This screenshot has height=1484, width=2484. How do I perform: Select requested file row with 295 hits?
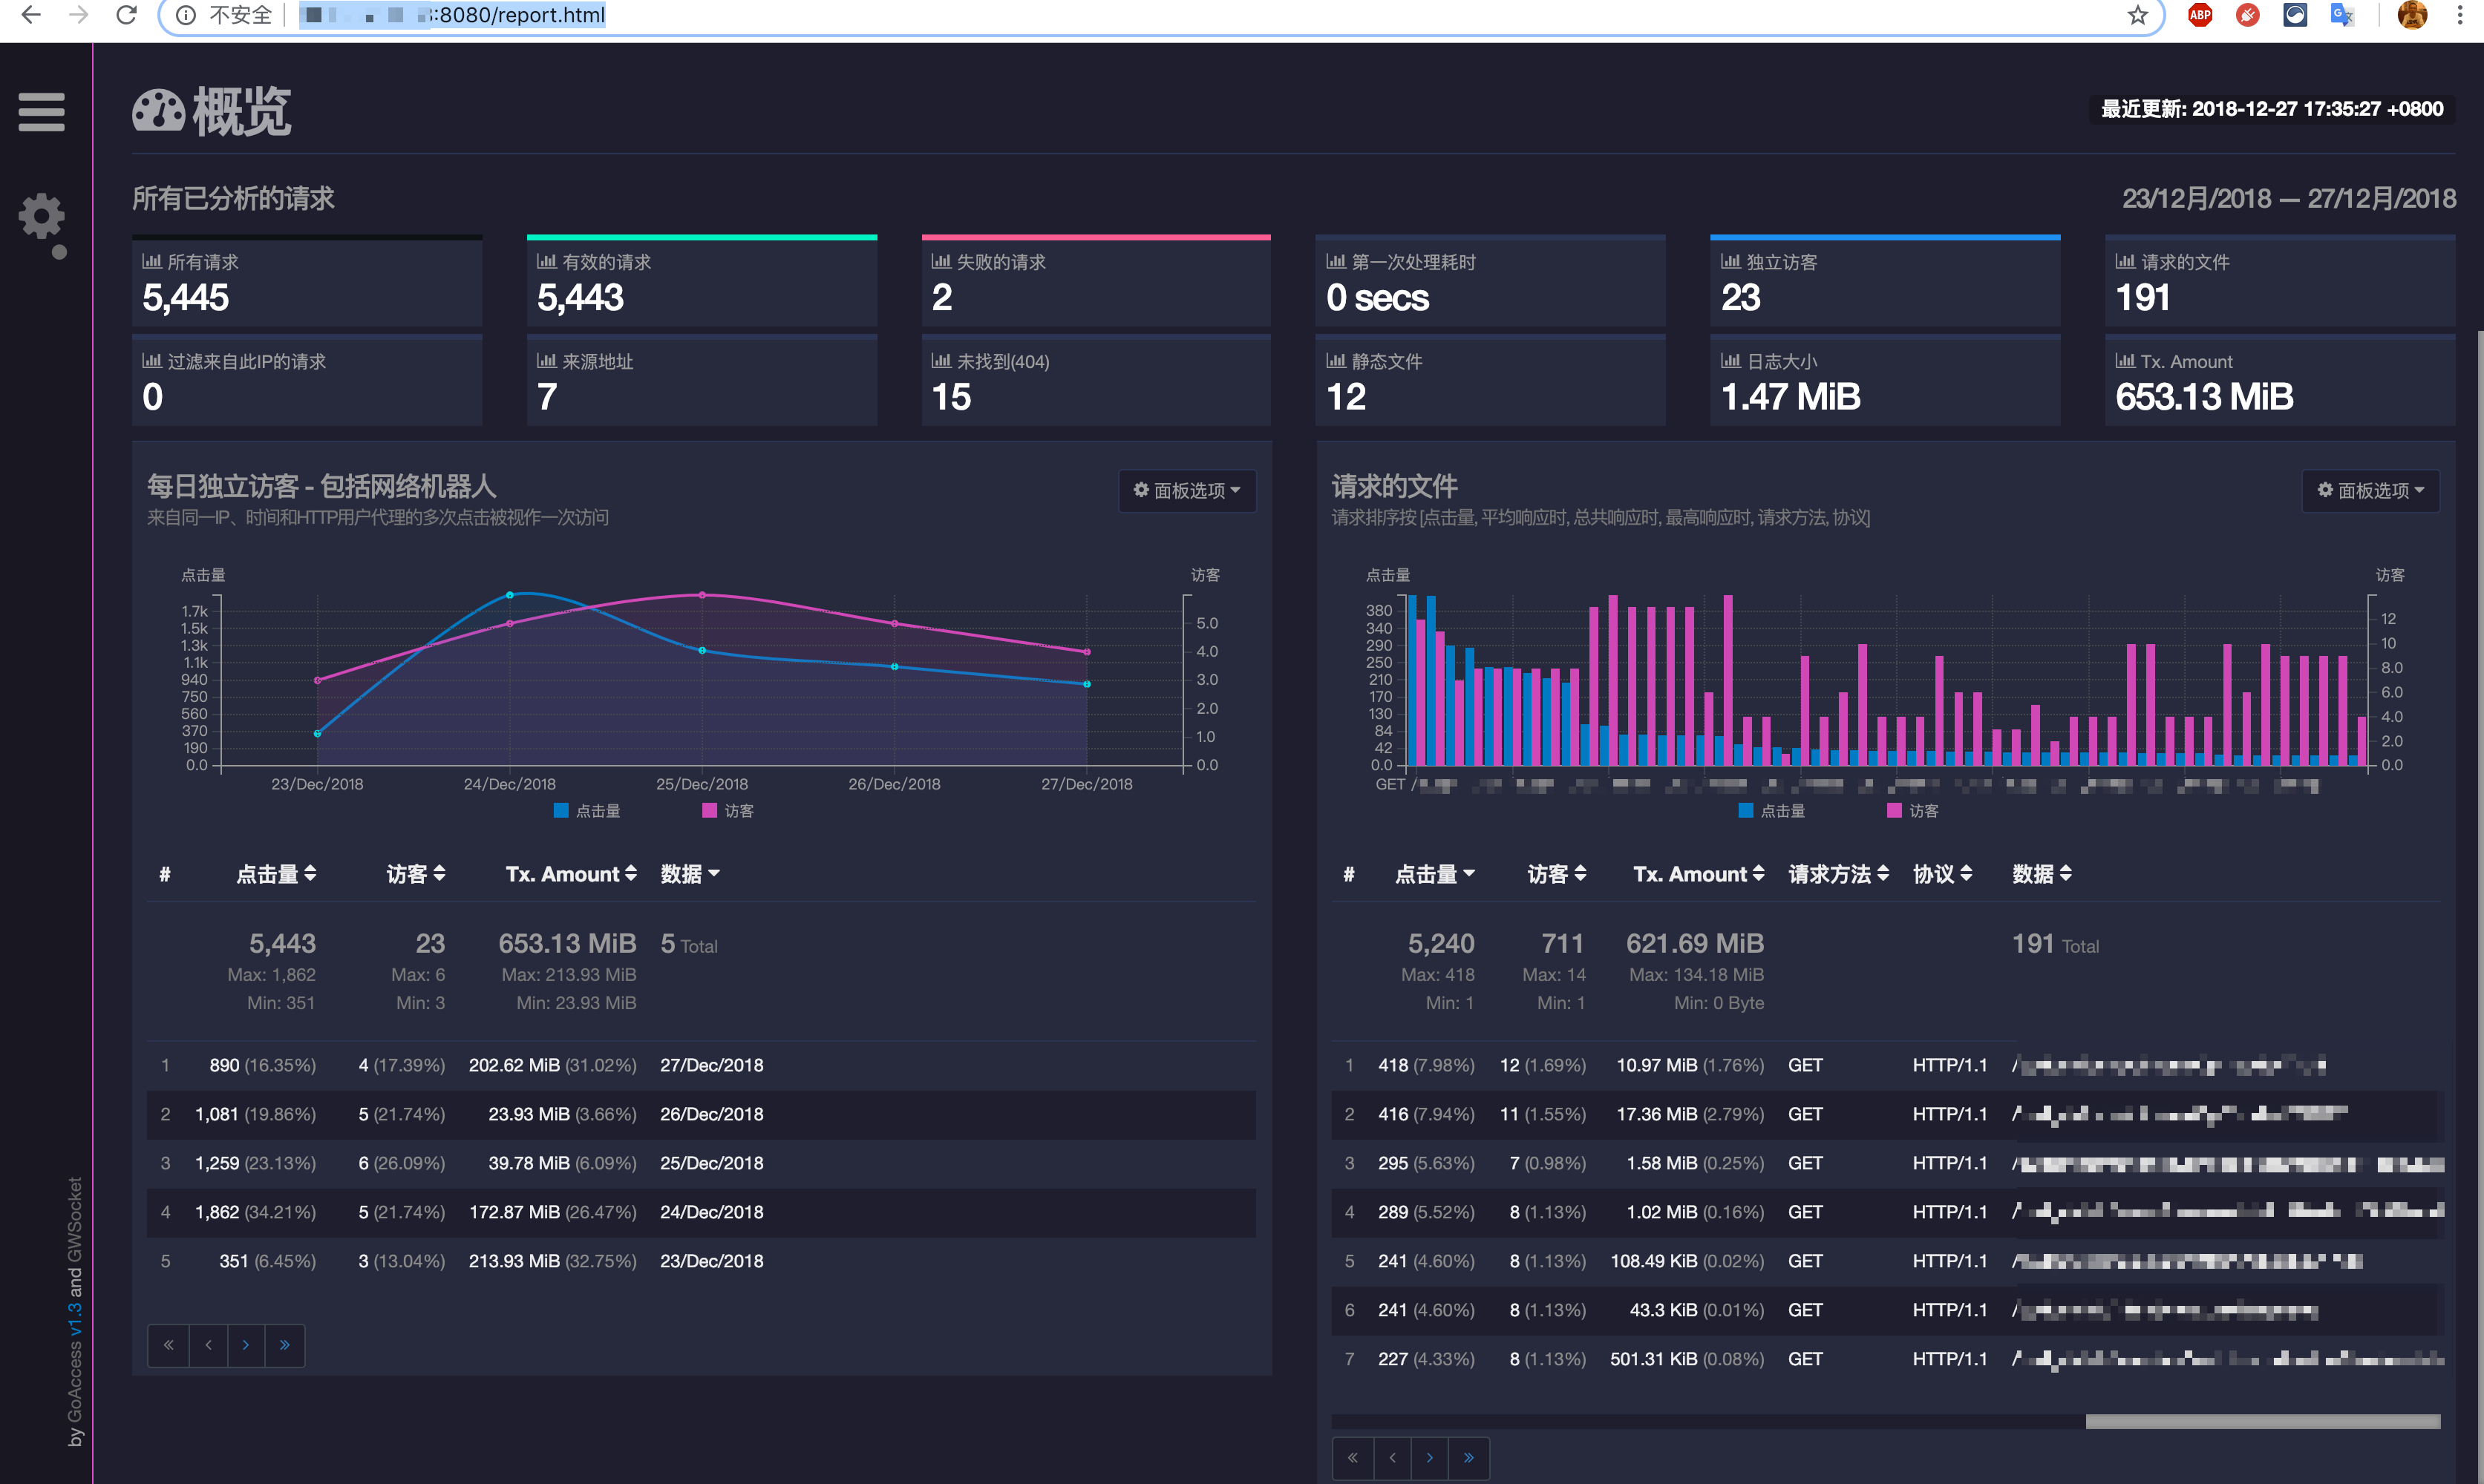tap(1886, 1163)
